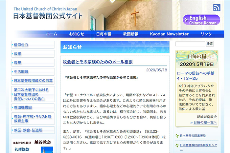
Task: Open 日毎の糧一覧へ link
Action: (x=205, y=123)
